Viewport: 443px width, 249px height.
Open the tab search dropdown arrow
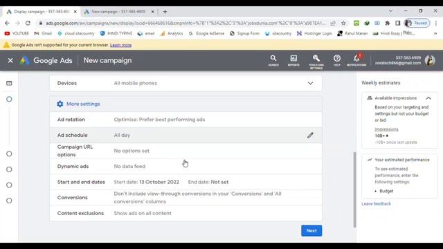coord(390,11)
